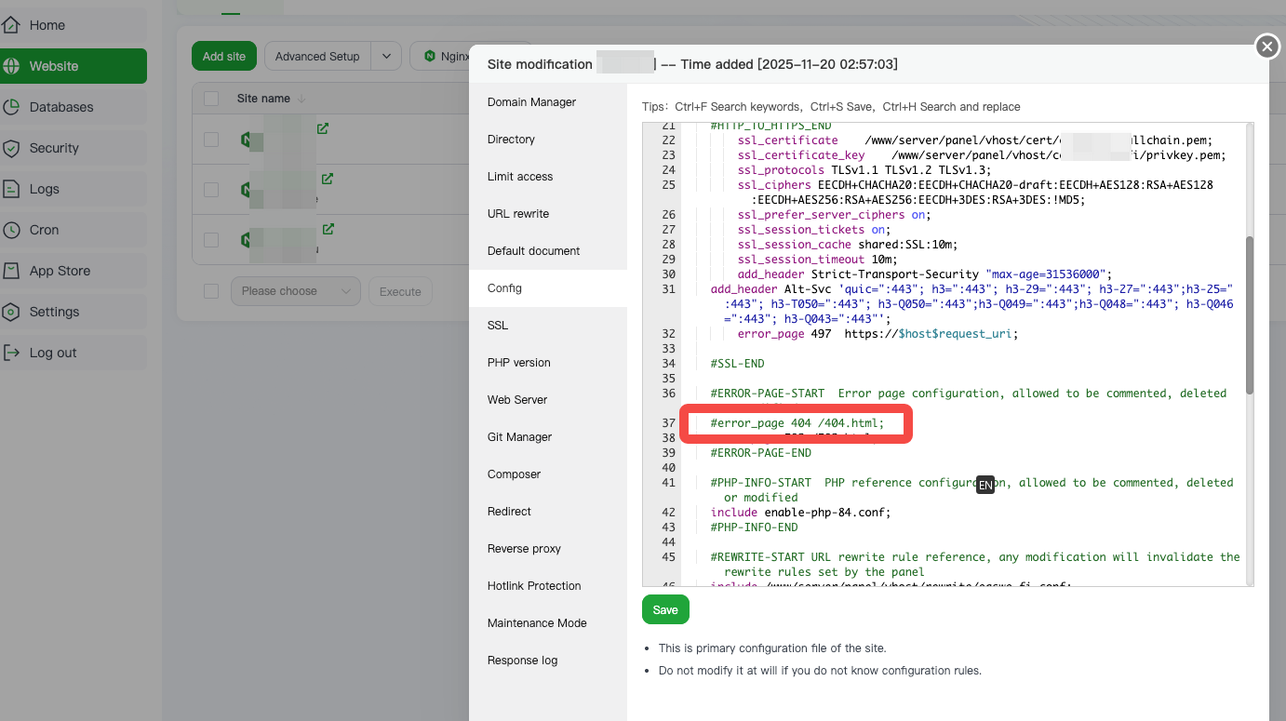
Task: Sort by Site name column arrow
Action: pyautogui.click(x=301, y=99)
